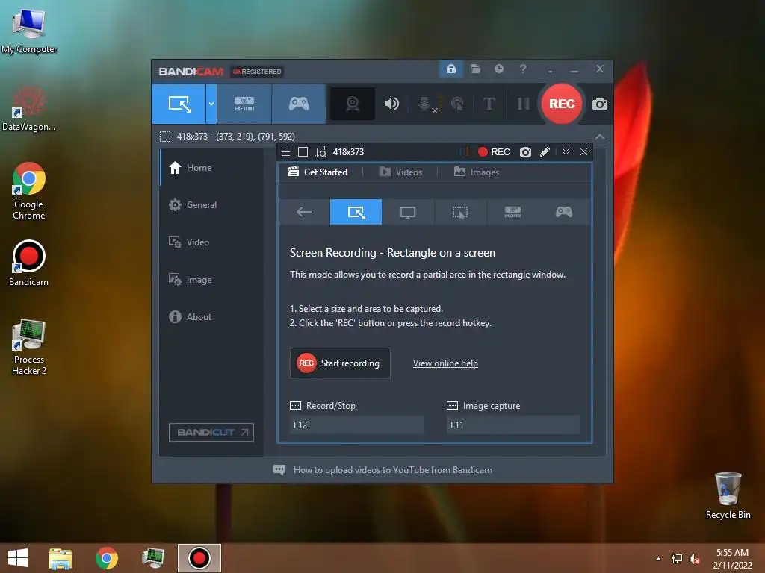Screen dimensions: 765x573
Task: Open the output folder icon in title bar
Action: pos(475,69)
